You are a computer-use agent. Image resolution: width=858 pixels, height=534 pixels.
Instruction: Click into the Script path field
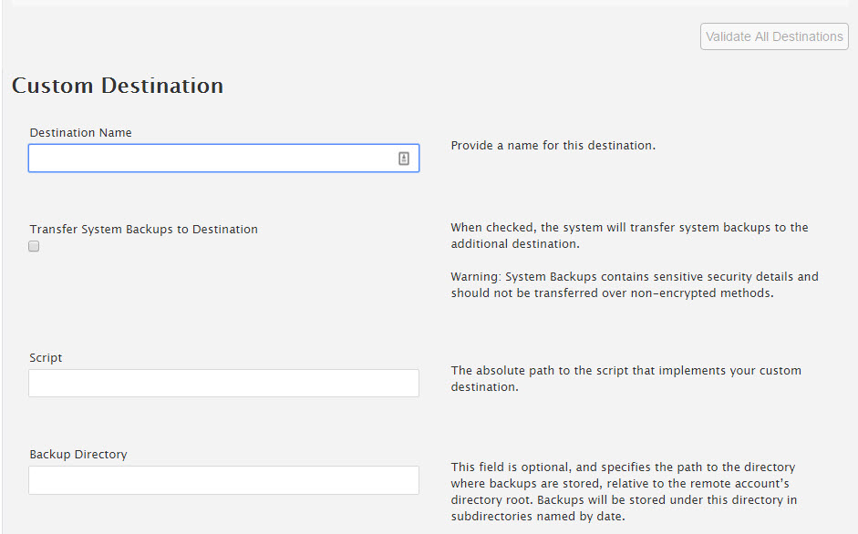point(223,384)
